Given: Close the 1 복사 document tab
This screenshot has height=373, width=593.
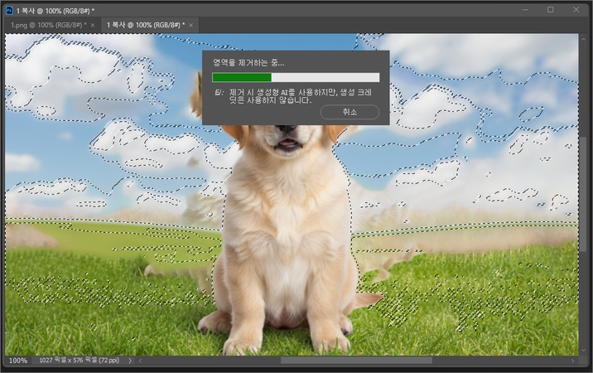Looking at the screenshot, I should (x=192, y=26).
